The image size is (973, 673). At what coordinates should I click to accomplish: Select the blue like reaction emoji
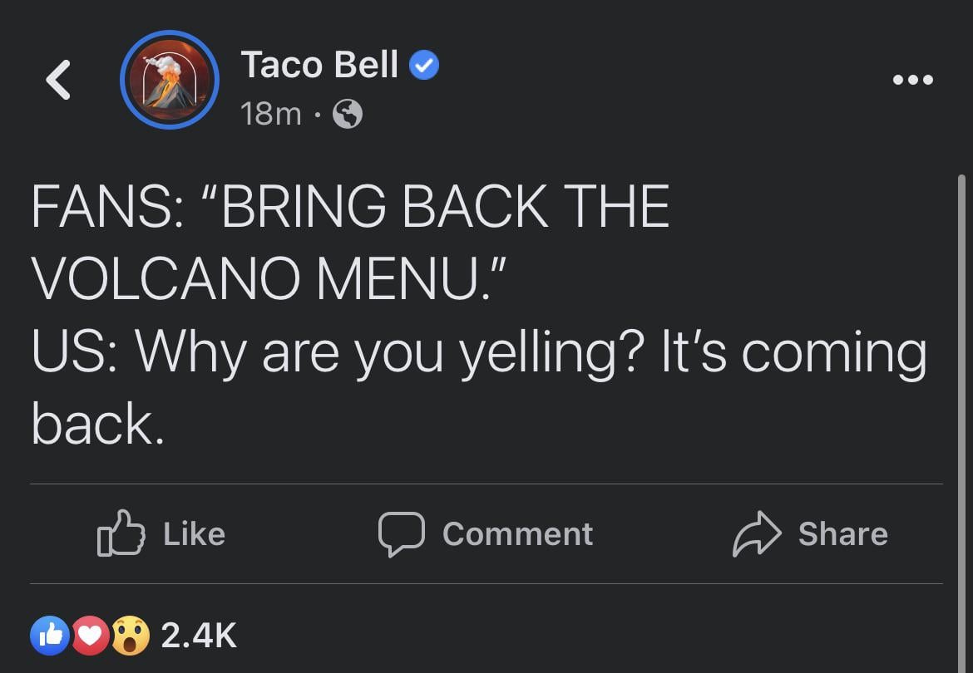point(49,636)
